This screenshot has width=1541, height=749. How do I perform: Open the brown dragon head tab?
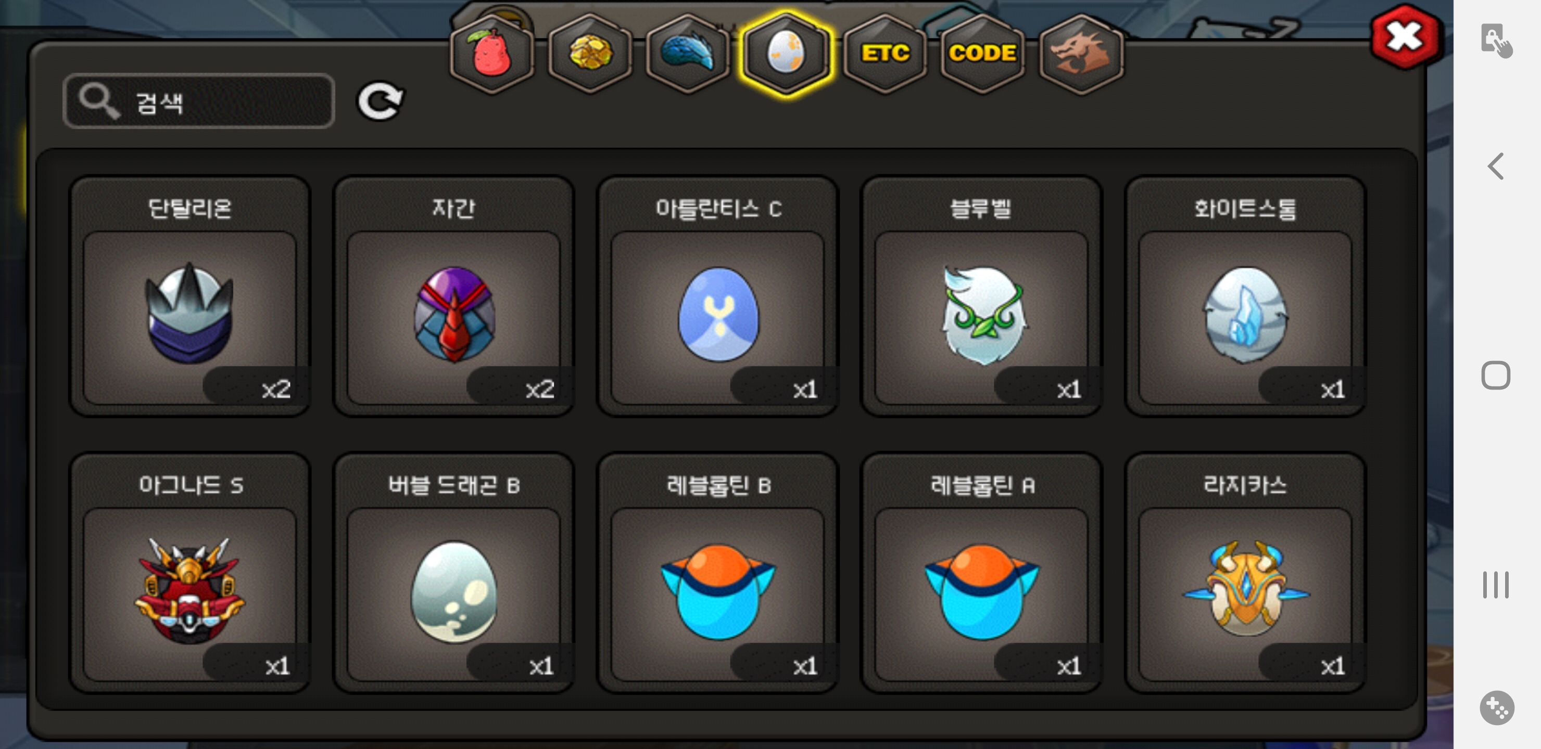[1080, 54]
